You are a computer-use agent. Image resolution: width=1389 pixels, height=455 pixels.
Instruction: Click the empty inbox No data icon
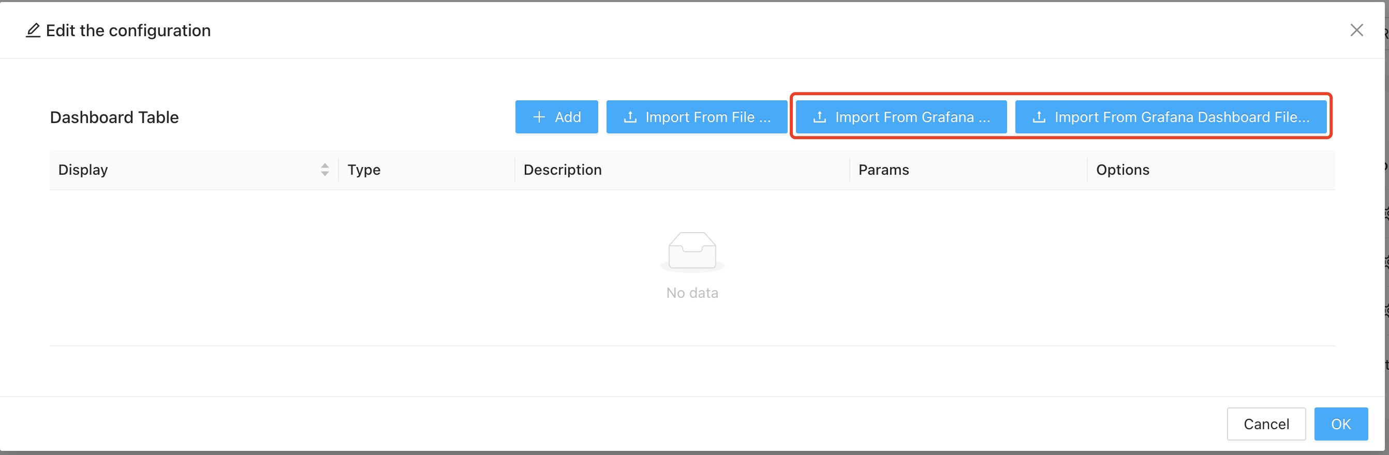click(692, 251)
